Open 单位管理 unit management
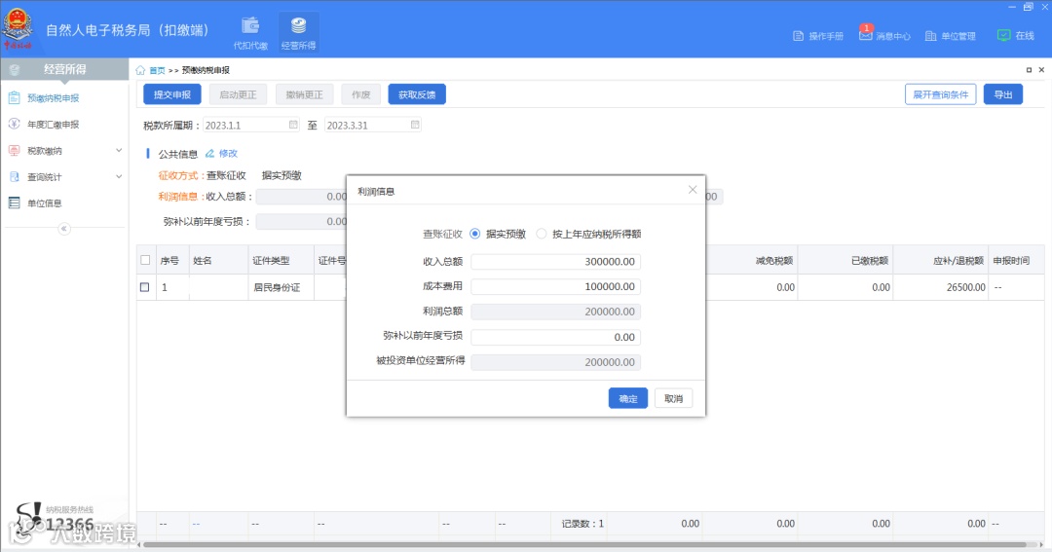 pyautogui.click(x=950, y=36)
